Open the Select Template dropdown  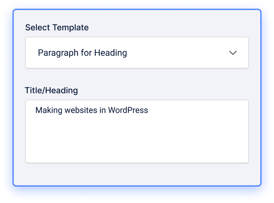[x=137, y=53]
